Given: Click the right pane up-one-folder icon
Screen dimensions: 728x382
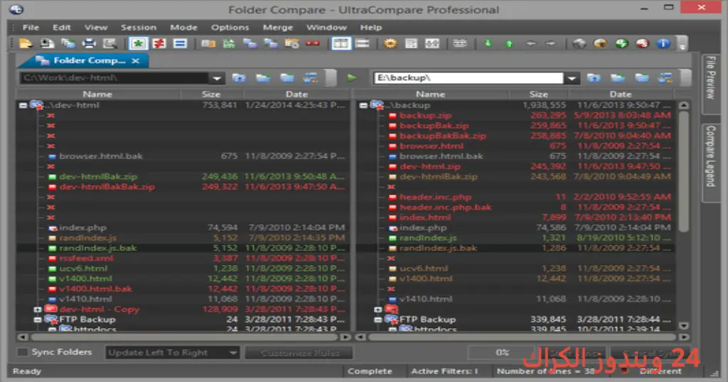Looking at the screenshot, I should (x=594, y=78).
